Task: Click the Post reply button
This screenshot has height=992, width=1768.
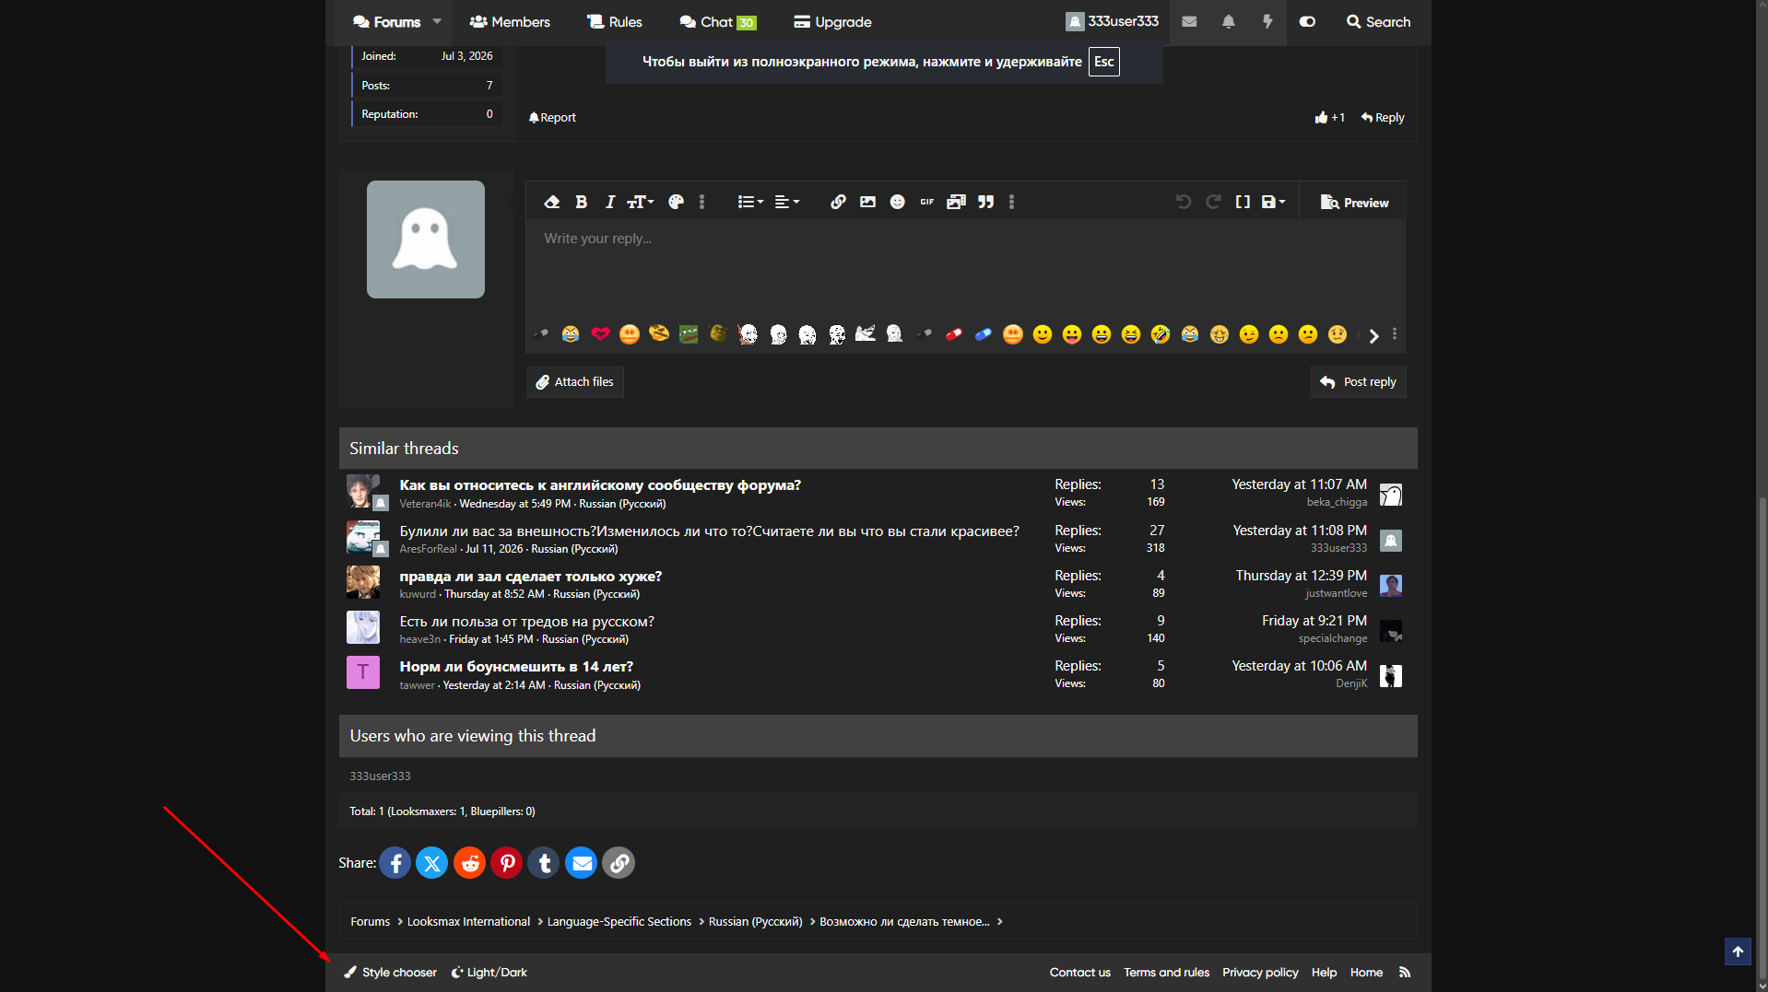Action: point(1358,382)
